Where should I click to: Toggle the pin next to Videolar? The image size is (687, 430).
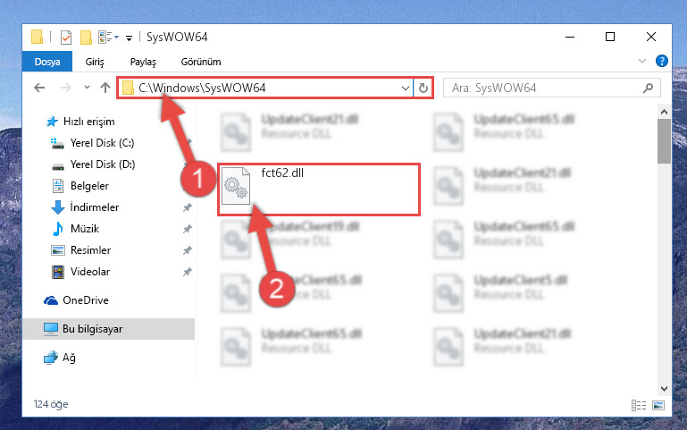188,272
